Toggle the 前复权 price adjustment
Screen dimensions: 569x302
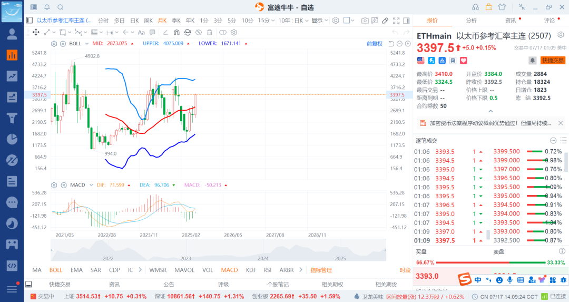[375, 44]
